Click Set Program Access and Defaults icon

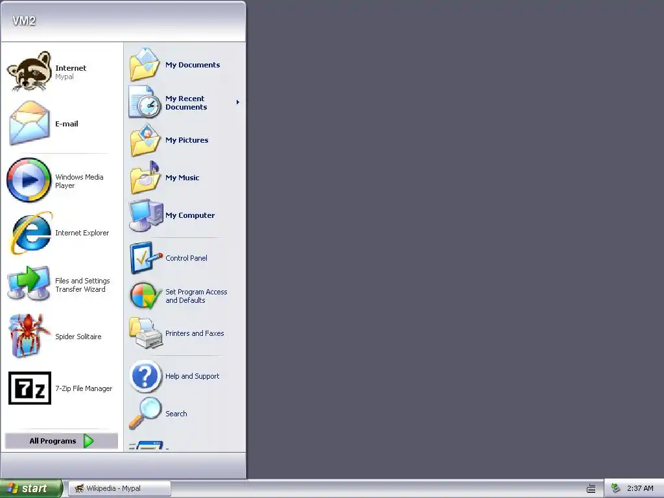pyautogui.click(x=146, y=296)
